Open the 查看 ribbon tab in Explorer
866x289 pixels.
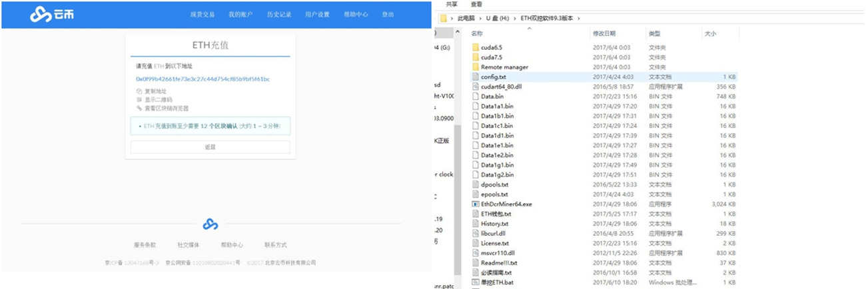pyautogui.click(x=476, y=4)
